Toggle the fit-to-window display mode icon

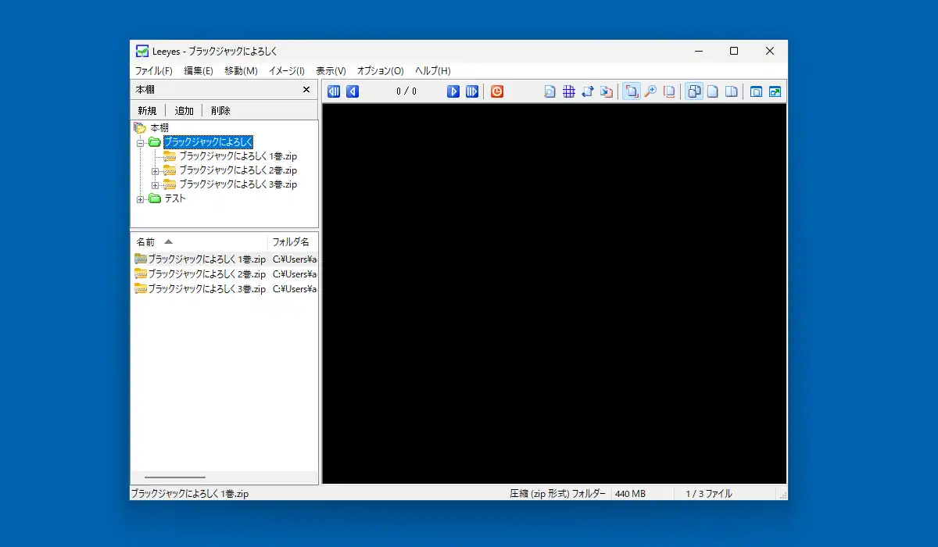click(632, 91)
